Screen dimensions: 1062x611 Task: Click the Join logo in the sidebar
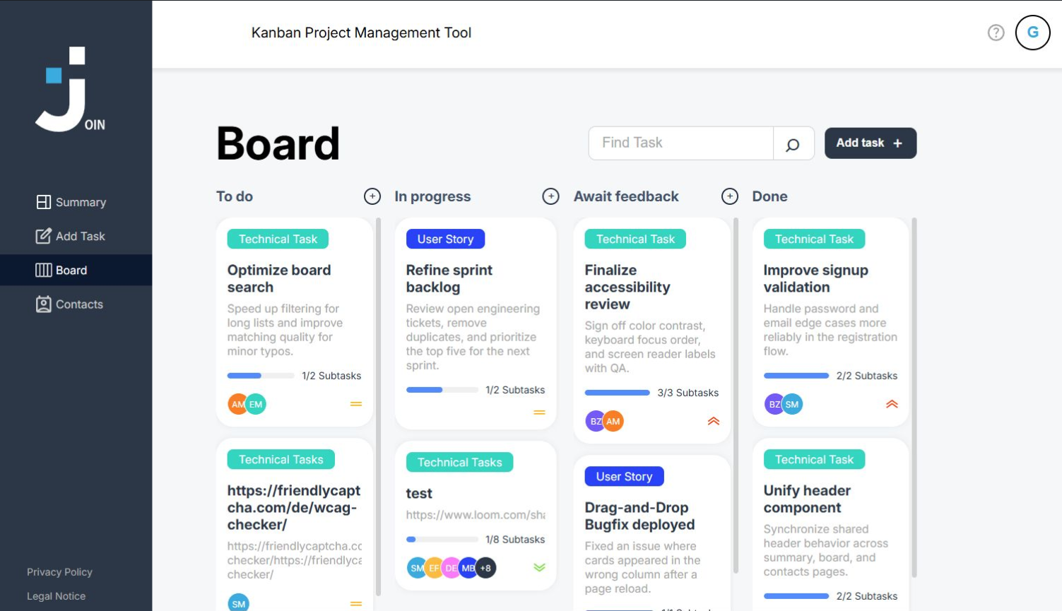[70, 89]
